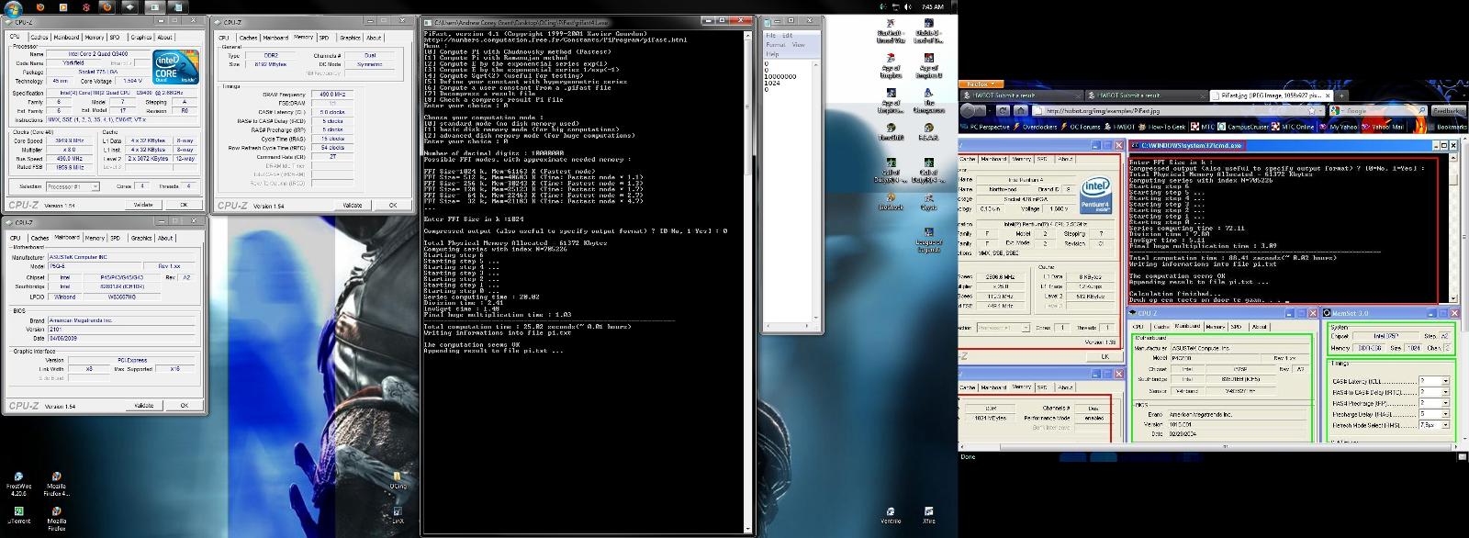Switch to Caches tab in the CPU-Z CPU window

[39, 38]
